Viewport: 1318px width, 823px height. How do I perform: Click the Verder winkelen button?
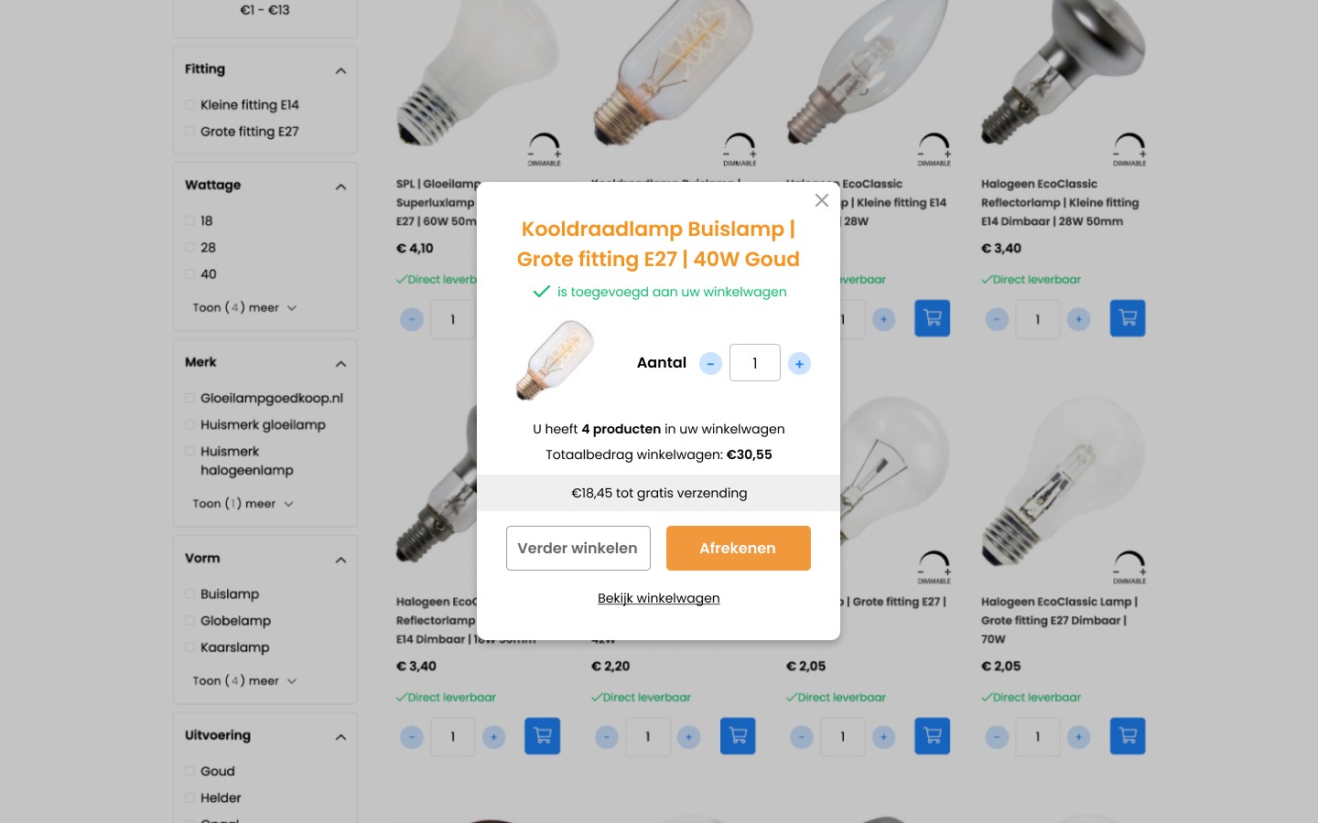[x=578, y=548]
